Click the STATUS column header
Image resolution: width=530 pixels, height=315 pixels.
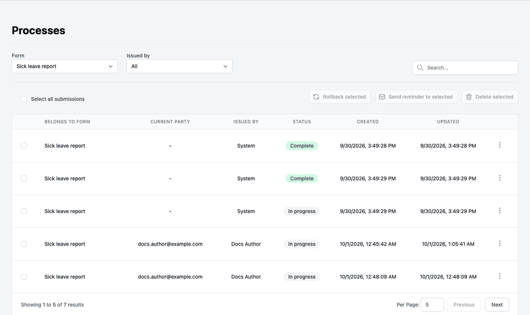point(302,122)
